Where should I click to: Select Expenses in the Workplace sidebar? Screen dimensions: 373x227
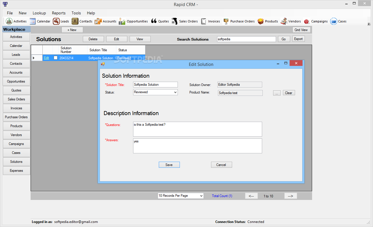click(x=16, y=171)
